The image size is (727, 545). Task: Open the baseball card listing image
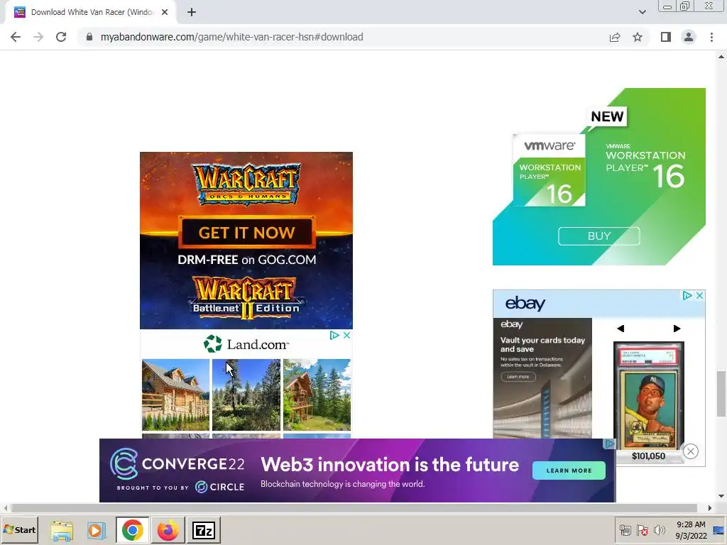(x=649, y=395)
